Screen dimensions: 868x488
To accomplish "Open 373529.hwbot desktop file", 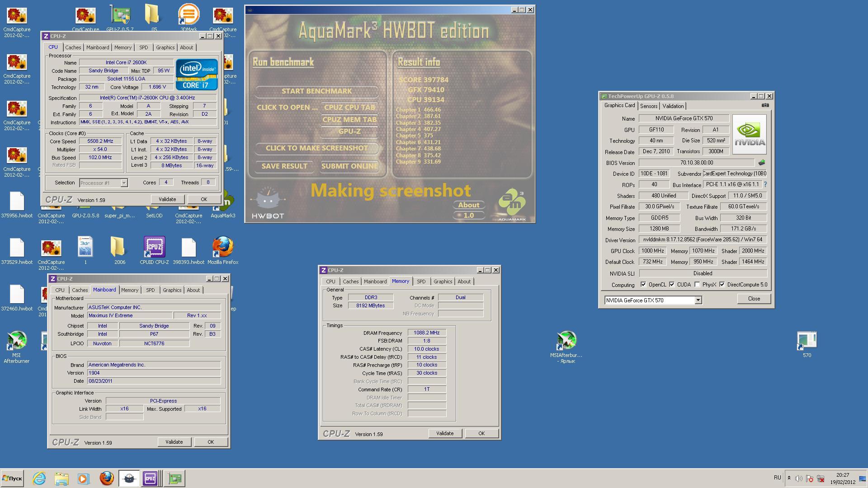I will coord(17,250).
